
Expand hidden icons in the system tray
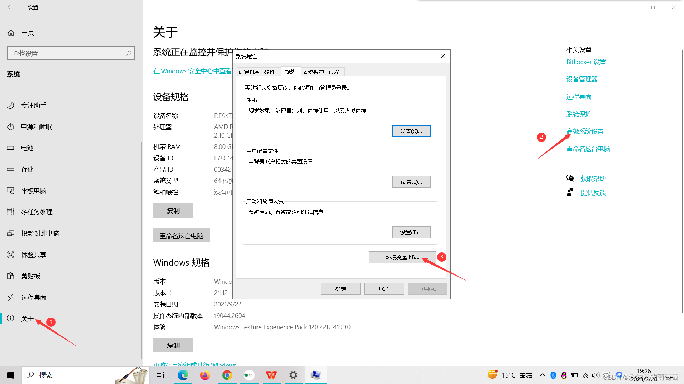point(543,375)
